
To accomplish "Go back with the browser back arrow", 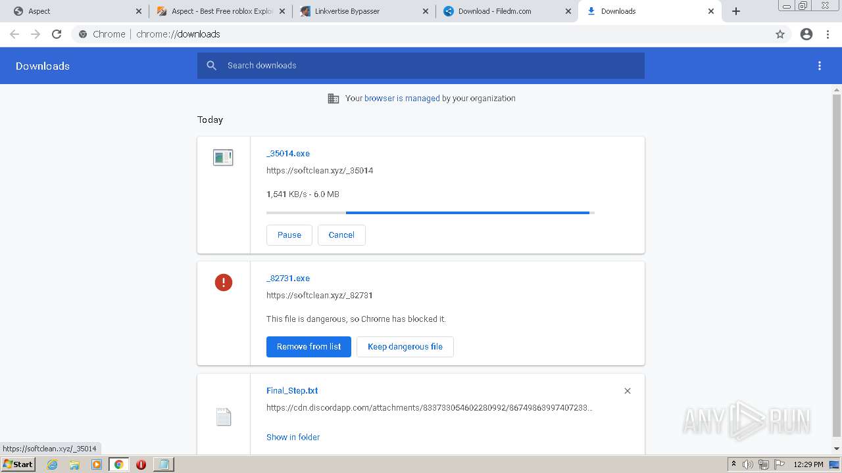I will point(14,34).
